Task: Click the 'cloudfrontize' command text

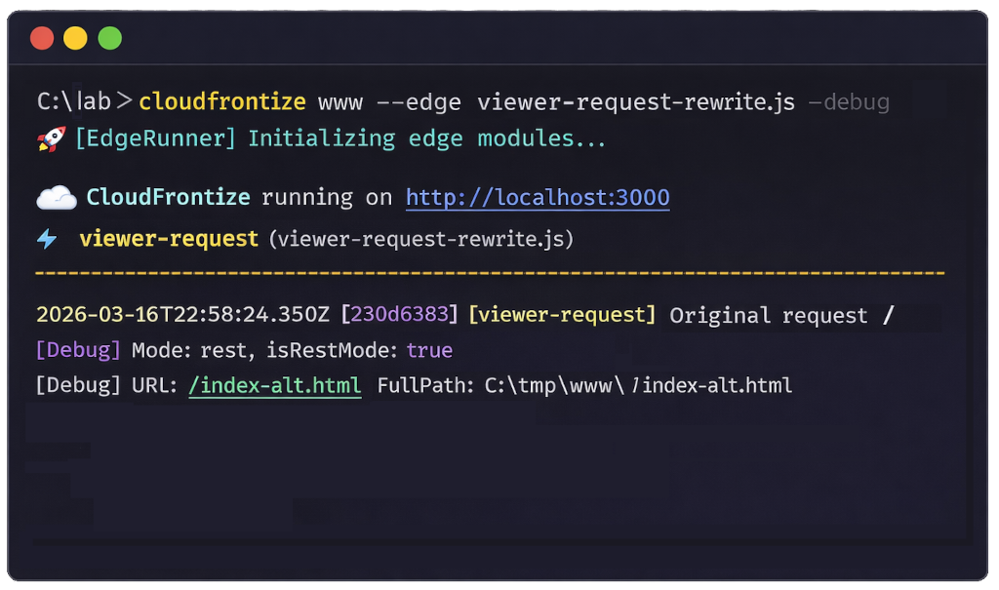Action: (x=222, y=102)
